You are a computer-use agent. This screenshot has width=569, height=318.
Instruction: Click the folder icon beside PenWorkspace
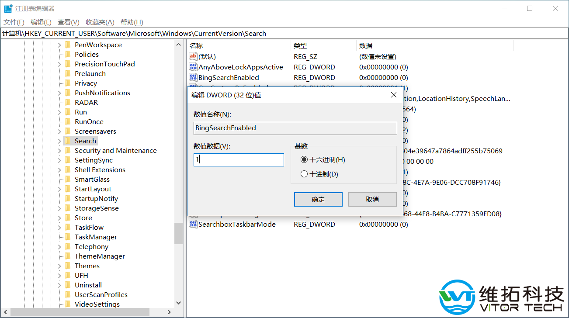[x=68, y=45]
